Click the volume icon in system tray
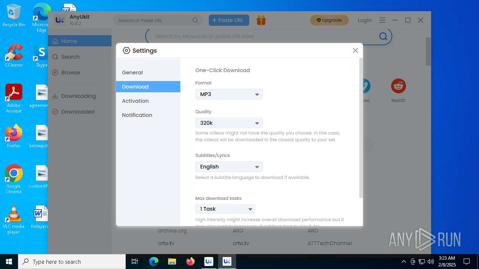 431,262
